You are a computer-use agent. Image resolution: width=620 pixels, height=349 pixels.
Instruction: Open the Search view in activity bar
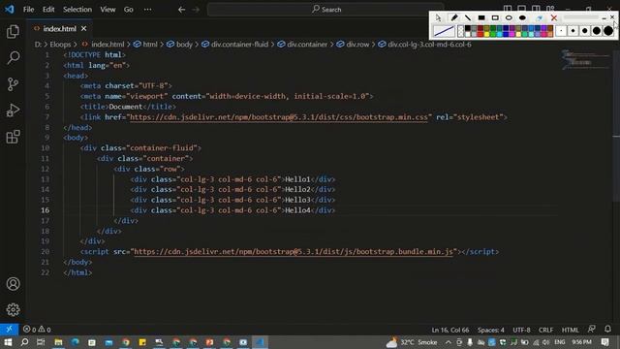(13, 58)
